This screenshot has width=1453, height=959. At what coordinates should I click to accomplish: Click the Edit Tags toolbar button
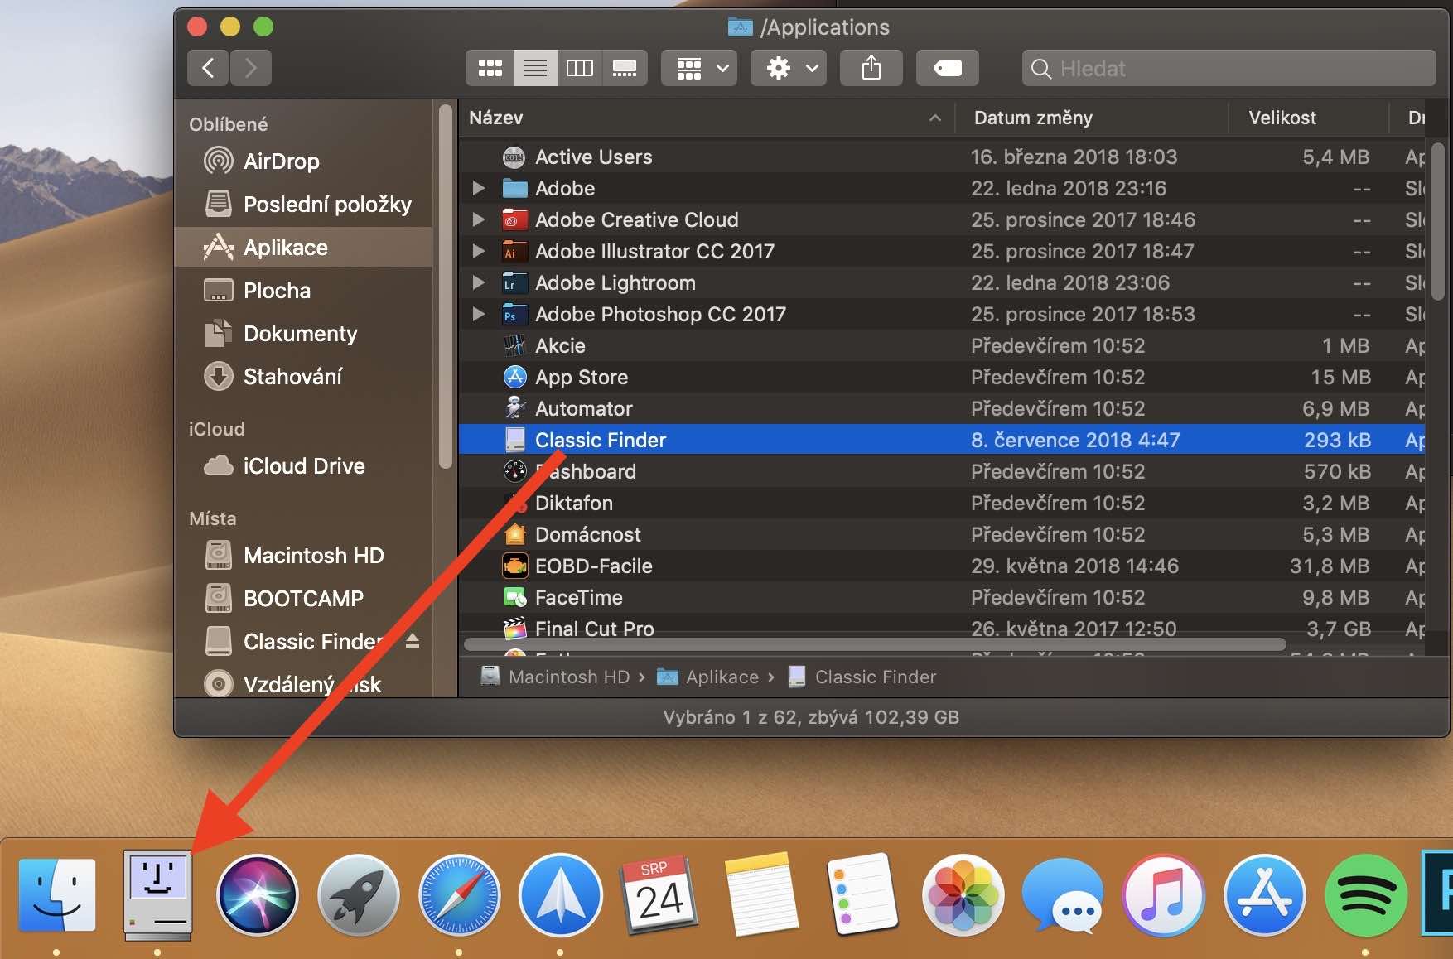point(947,68)
